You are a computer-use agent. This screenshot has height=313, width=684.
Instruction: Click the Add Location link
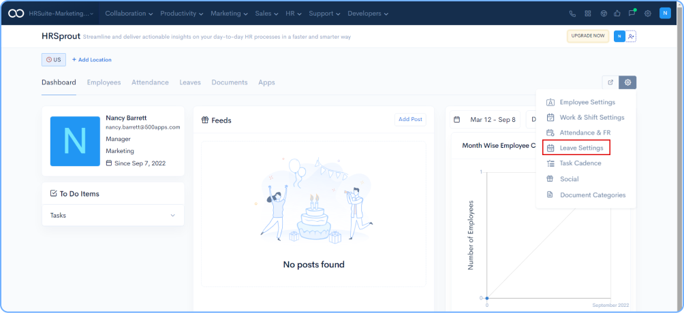(92, 60)
